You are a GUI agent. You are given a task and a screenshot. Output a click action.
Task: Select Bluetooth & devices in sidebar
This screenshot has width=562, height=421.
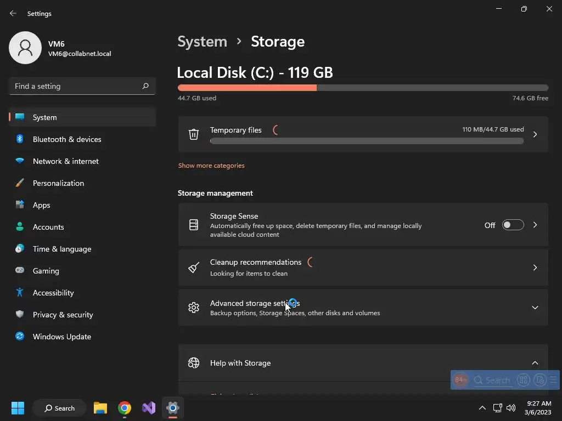[67, 139]
